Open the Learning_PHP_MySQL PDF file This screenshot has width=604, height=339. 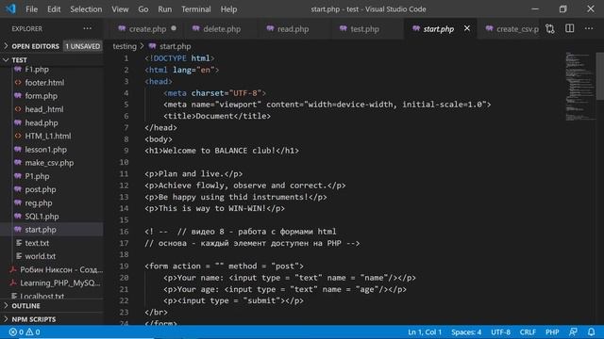(x=59, y=282)
